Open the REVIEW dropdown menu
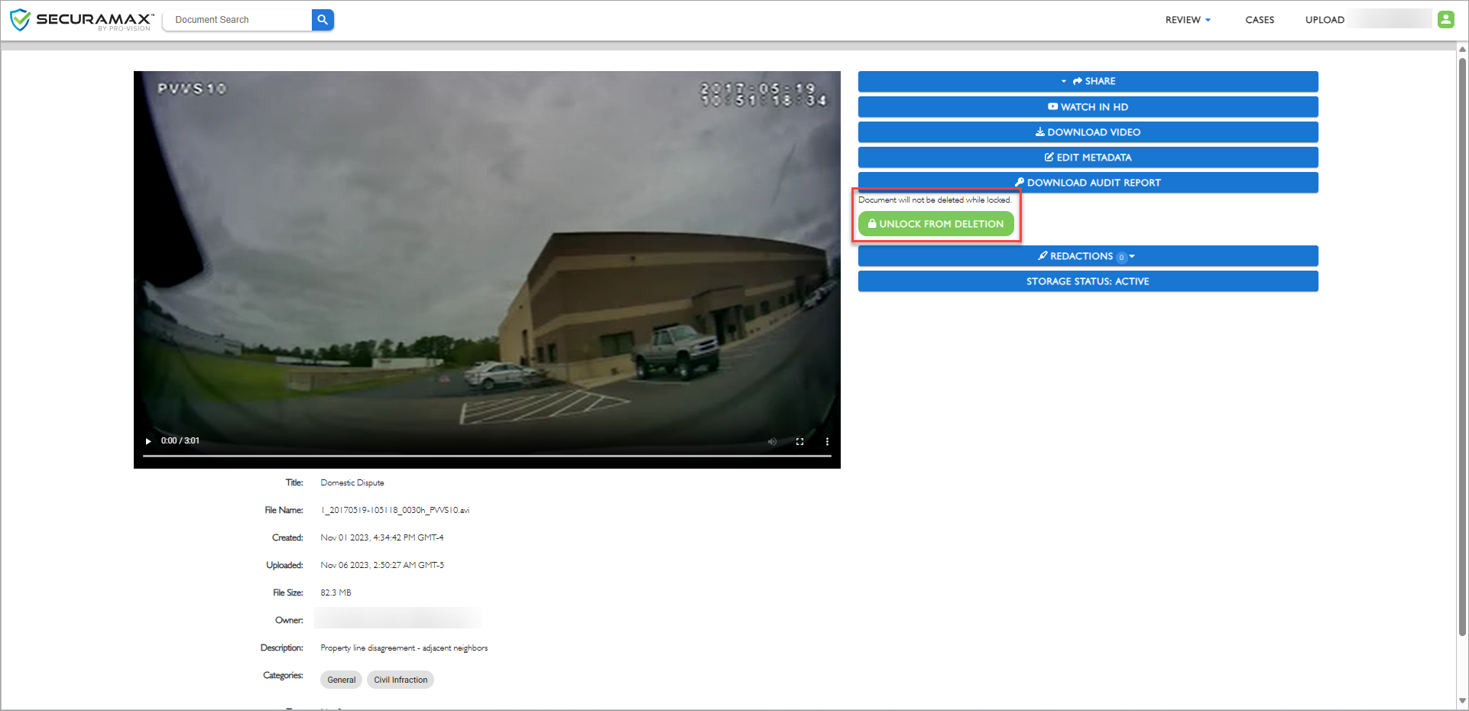Screen dimensions: 1469x711 pos(1188,20)
